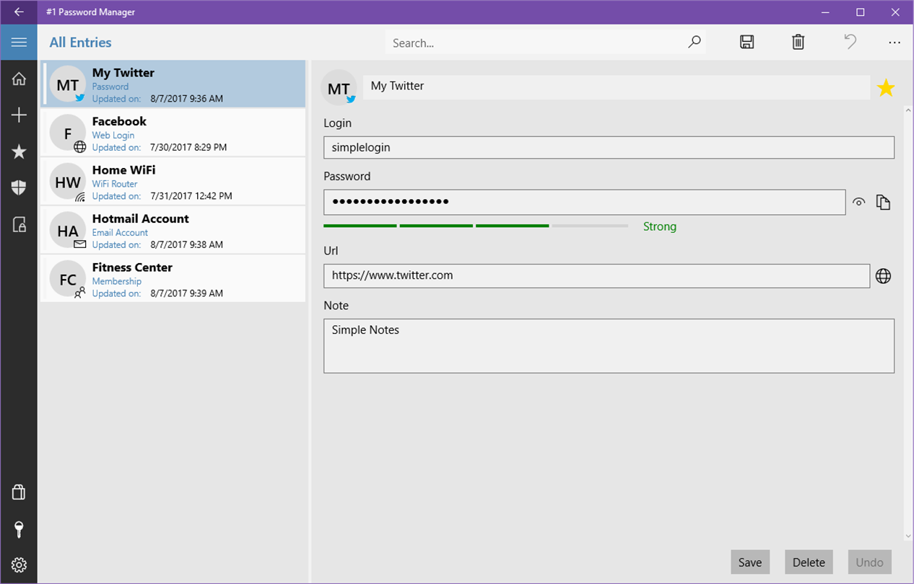914x584 pixels.
Task: Click the trash can toolbar icon
Action: pos(798,43)
